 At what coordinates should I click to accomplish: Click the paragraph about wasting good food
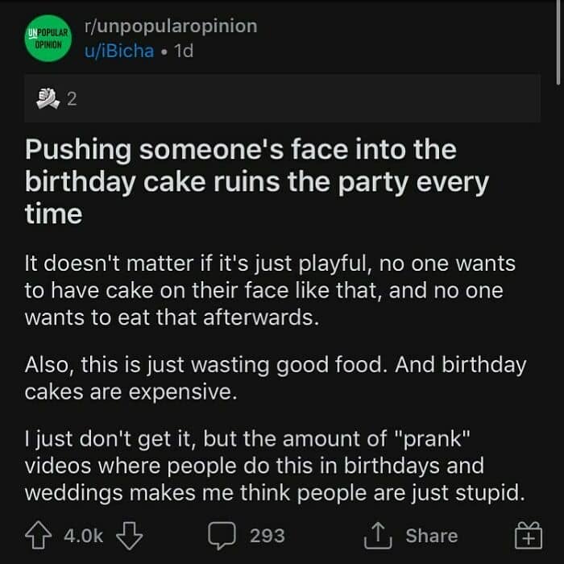click(x=276, y=379)
